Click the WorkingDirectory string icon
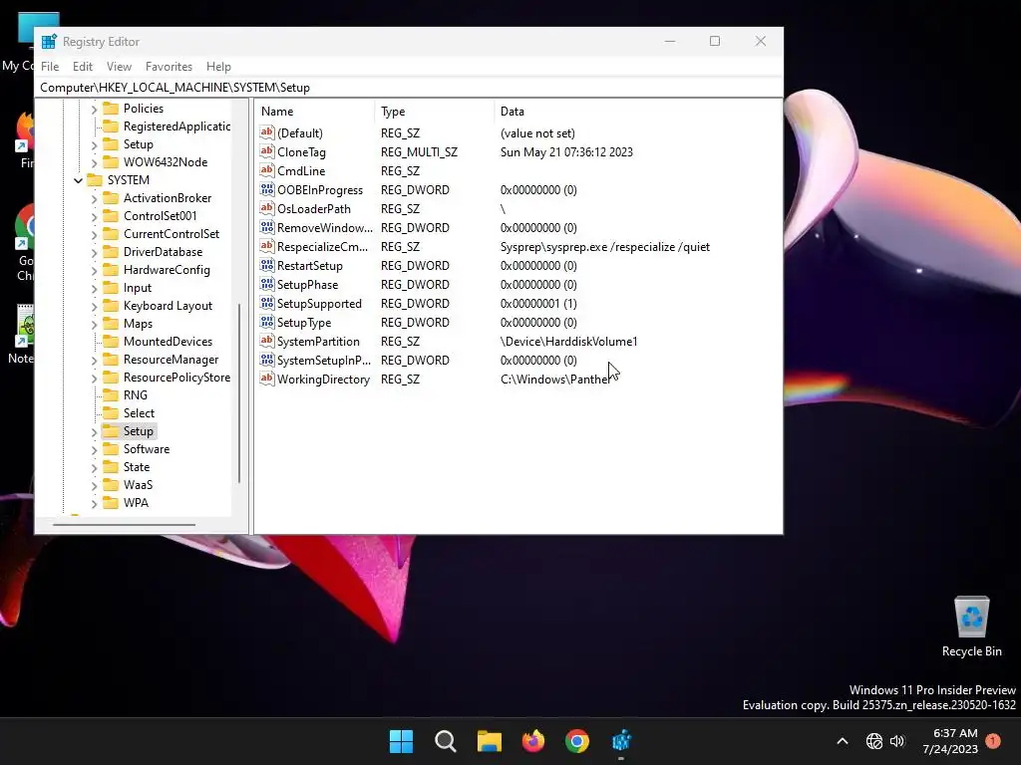The height and width of the screenshot is (765, 1021). 267,378
